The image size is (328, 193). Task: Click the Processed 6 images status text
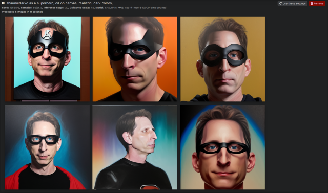(x=23, y=12)
